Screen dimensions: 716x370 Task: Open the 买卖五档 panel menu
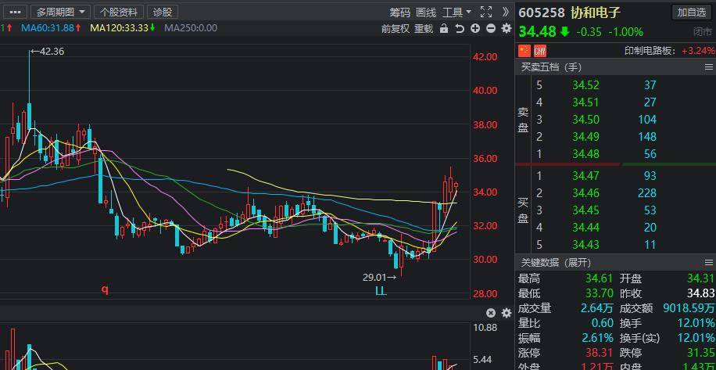point(709,67)
